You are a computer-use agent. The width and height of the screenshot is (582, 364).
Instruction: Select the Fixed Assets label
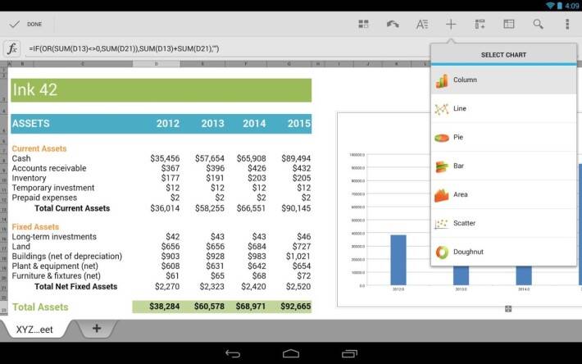(35, 227)
